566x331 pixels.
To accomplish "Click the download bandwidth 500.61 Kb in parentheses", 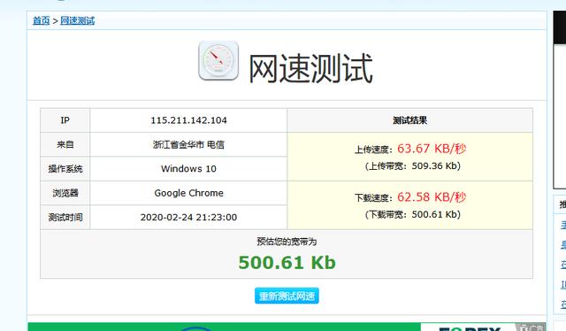I will 413,214.
